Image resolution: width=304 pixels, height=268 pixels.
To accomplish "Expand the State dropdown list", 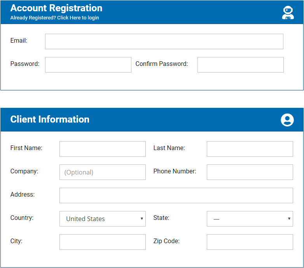I will 250,219.
